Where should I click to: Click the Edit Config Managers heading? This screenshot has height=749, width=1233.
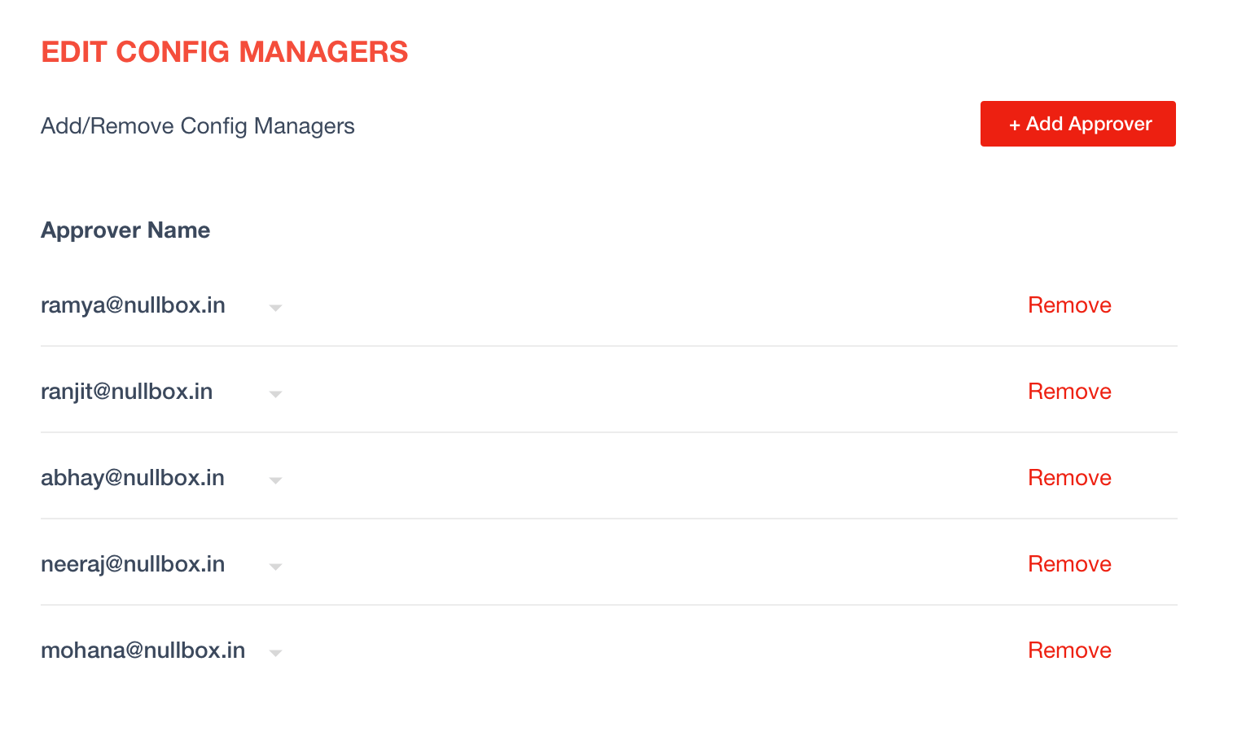[225, 52]
